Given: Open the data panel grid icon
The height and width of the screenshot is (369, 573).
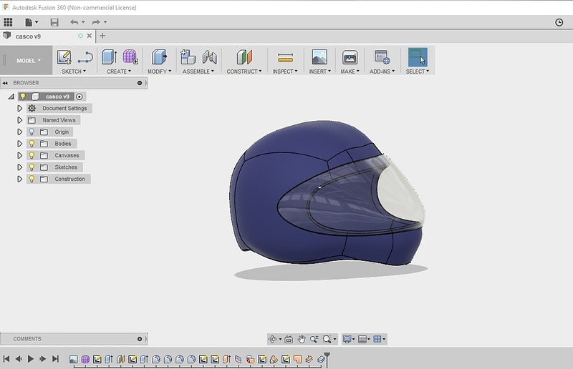Looking at the screenshot, I should coord(8,22).
